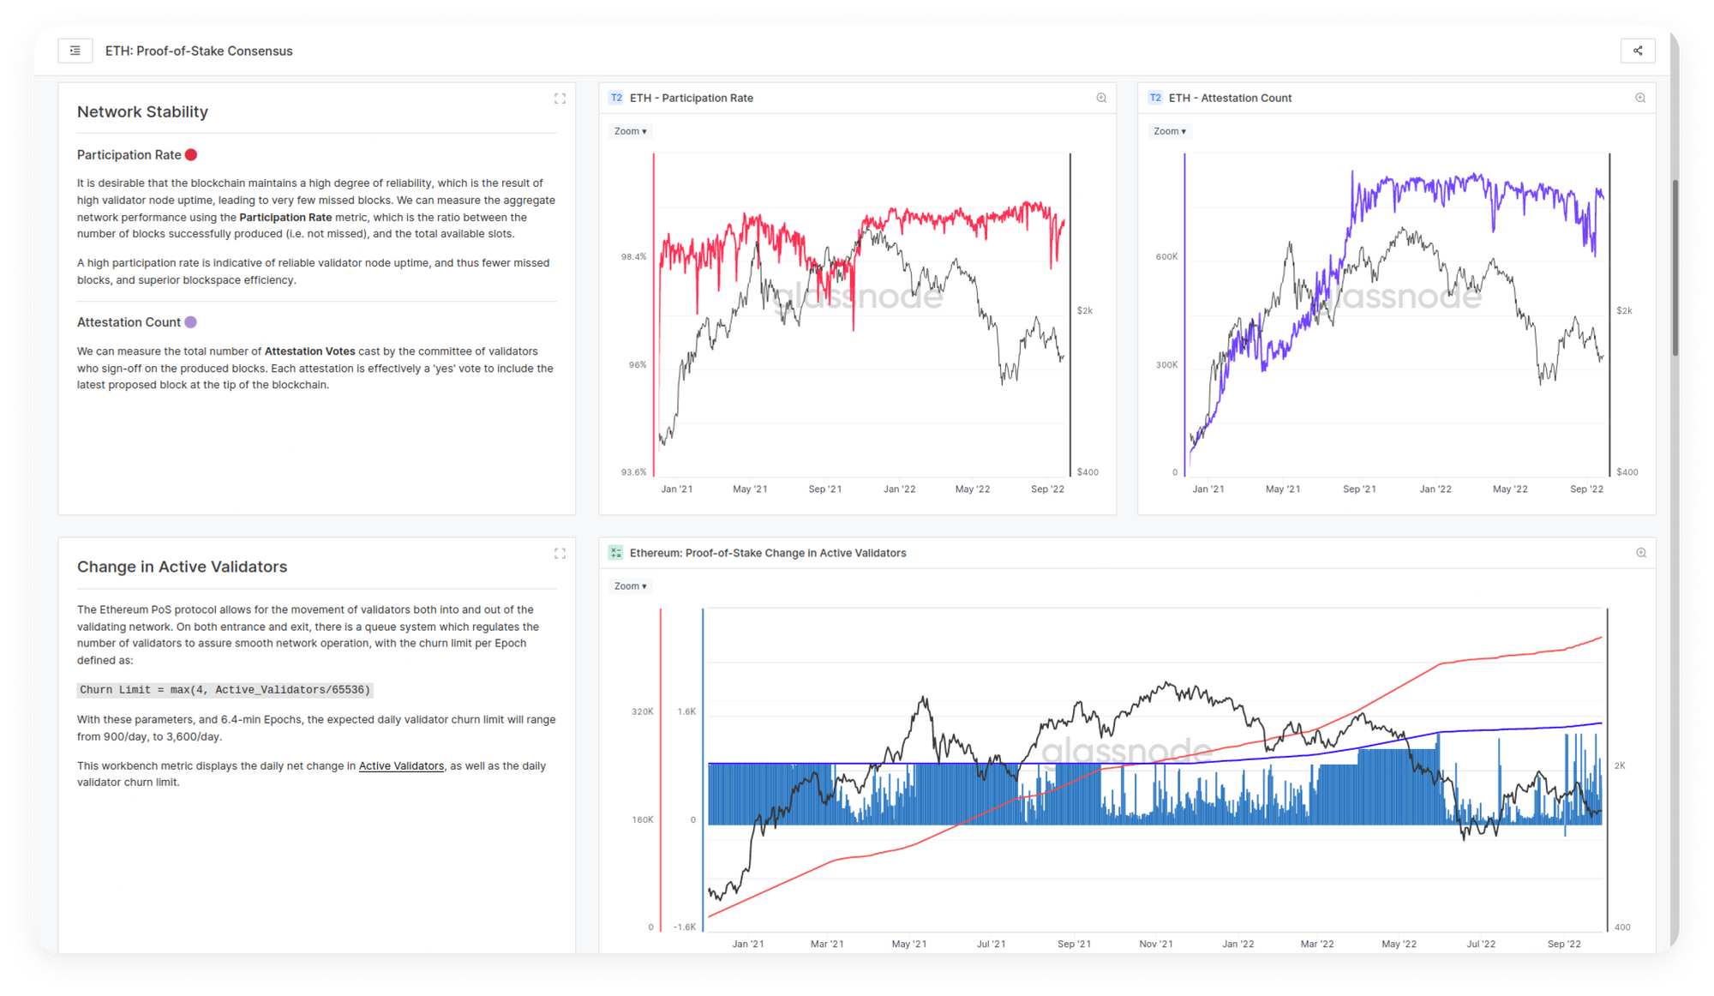Click ETH - Participation Rate chart title
Viewport: 1714px width, 996px height.
point(691,98)
